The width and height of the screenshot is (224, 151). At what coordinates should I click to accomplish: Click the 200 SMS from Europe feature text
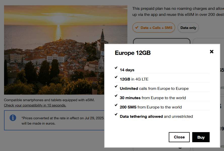tap(151, 107)
